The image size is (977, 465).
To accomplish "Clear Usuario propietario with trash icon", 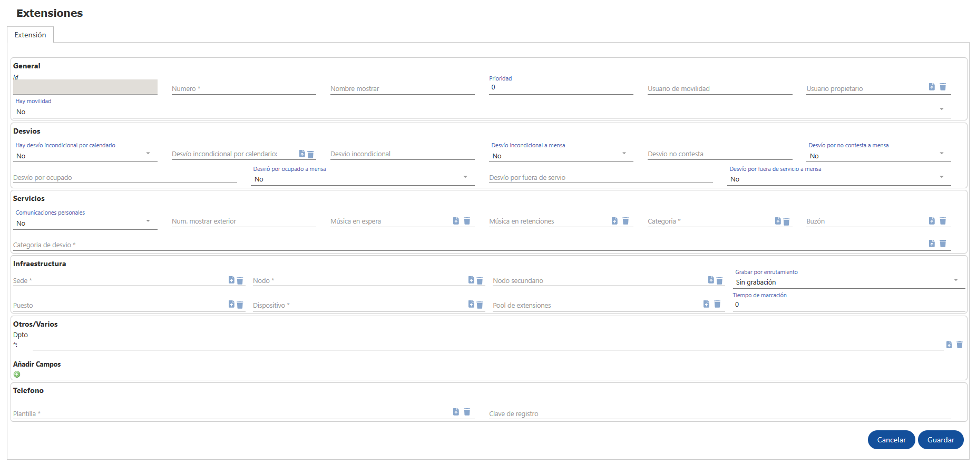I will [x=943, y=87].
